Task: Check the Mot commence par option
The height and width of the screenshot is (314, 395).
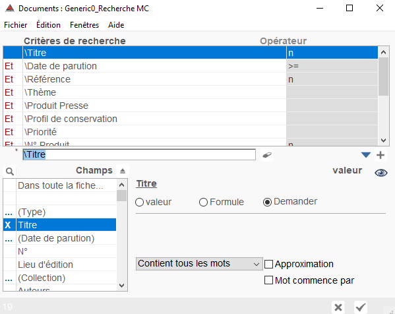Action: (268, 280)
